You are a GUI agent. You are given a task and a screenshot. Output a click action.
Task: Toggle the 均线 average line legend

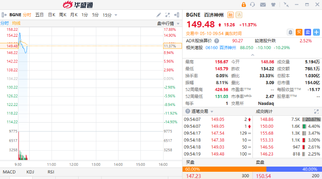[x=16, y=23]
